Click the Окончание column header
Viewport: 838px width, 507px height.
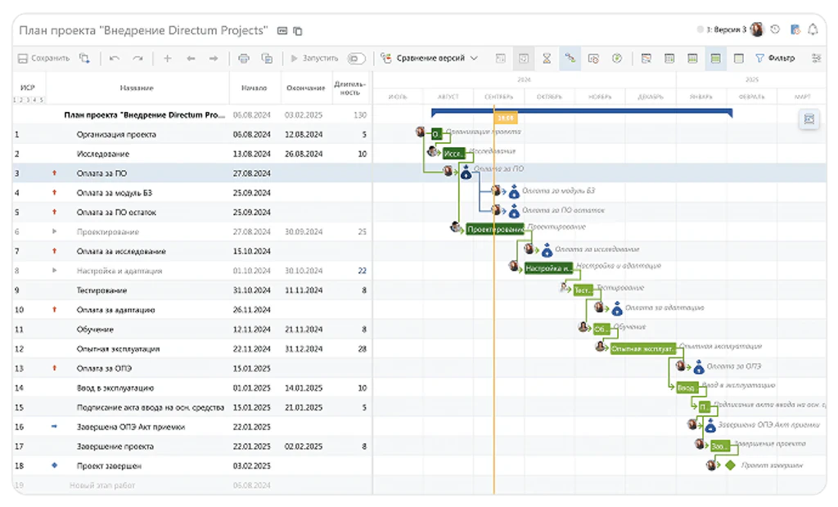pyautogui.click(x=306, y=87)
